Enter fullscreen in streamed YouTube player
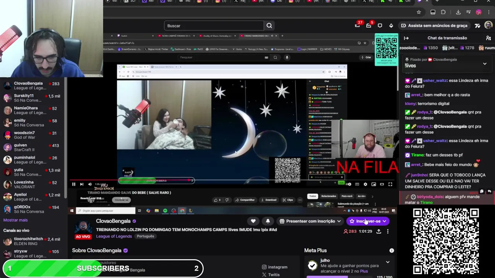495x278 pixels. [x=390, y=185]
